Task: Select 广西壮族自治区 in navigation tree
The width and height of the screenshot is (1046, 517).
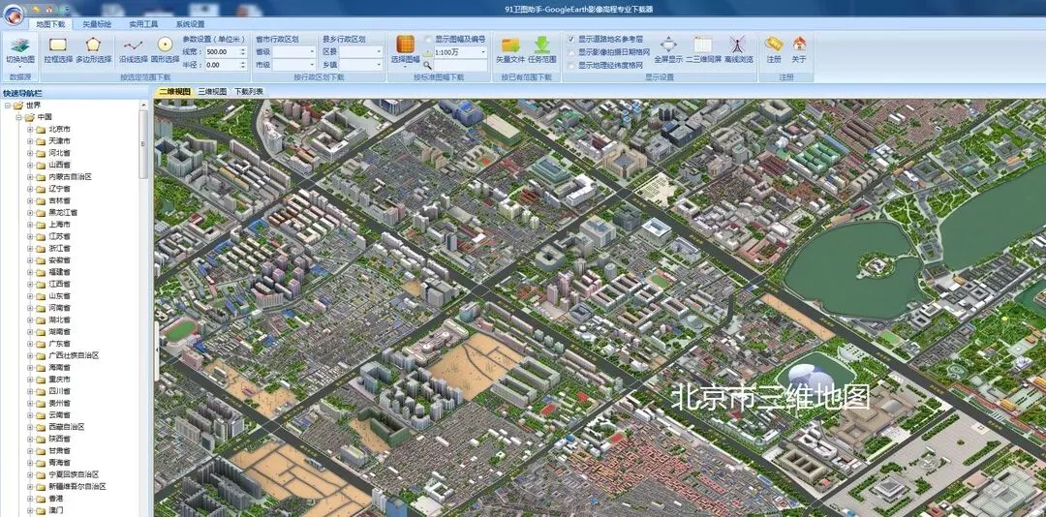Action: coord(74,355)
